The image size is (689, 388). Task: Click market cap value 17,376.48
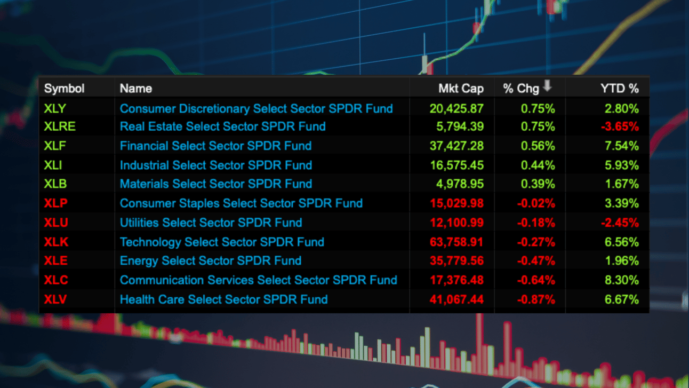(456, 280)
